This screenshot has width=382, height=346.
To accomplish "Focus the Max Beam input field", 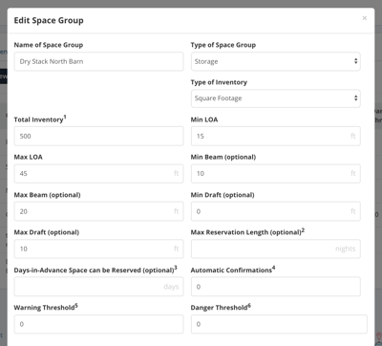I will coord(98,211).
